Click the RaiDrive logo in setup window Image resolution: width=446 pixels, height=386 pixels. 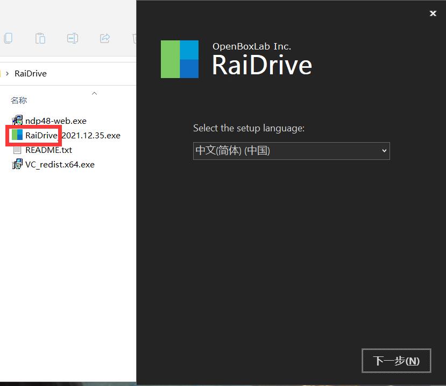(x=180, y=59)
